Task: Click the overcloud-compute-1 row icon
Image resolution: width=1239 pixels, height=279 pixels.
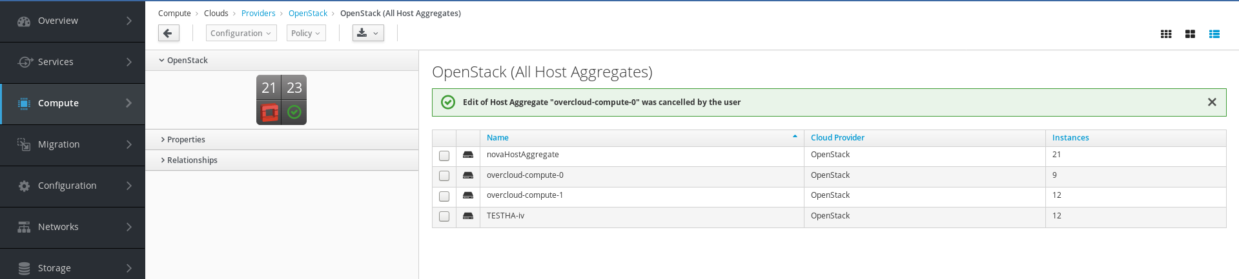Action: coord(468,195)
